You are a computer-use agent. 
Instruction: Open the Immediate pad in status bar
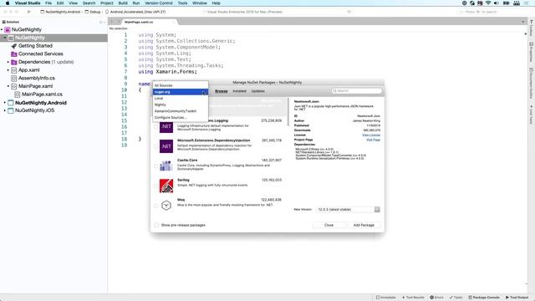(x=386, y=298)
